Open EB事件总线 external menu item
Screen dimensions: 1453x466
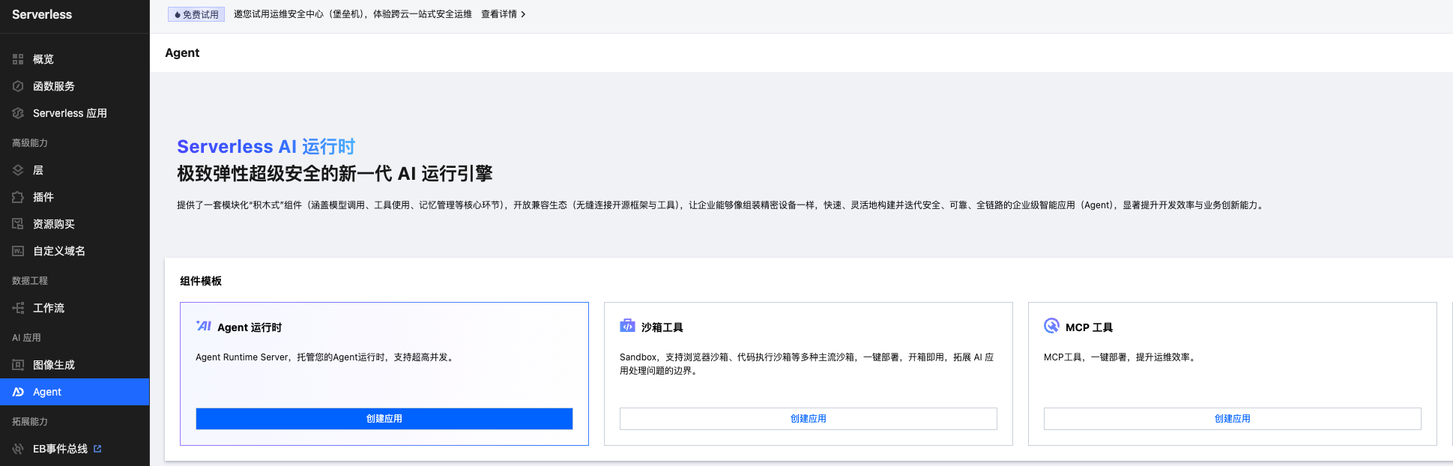click(75, 449)
